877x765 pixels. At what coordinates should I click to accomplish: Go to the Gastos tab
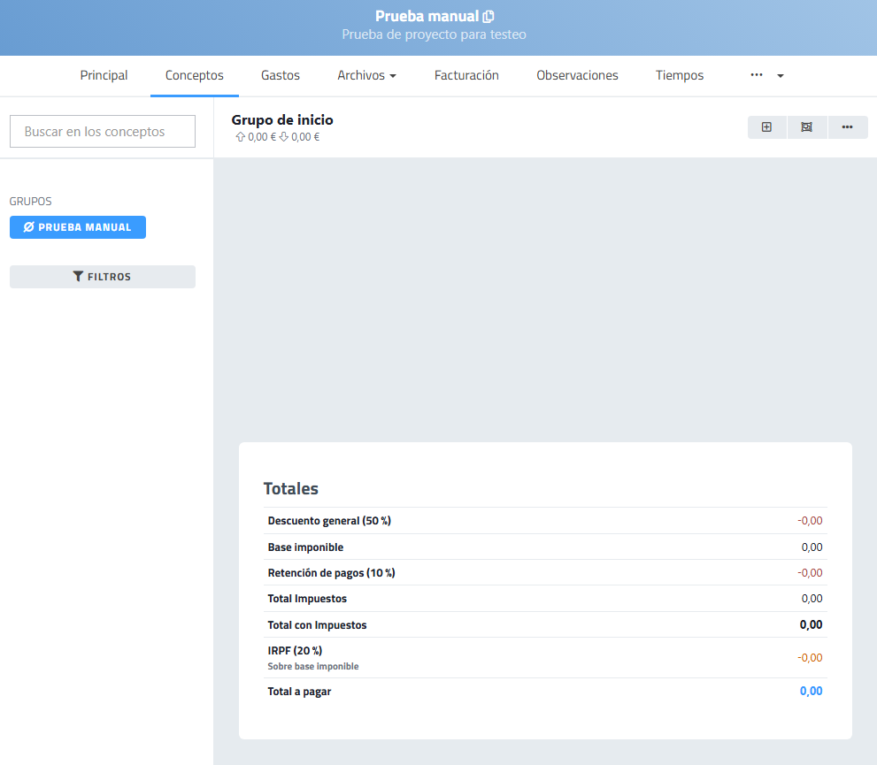click(281, 76)
